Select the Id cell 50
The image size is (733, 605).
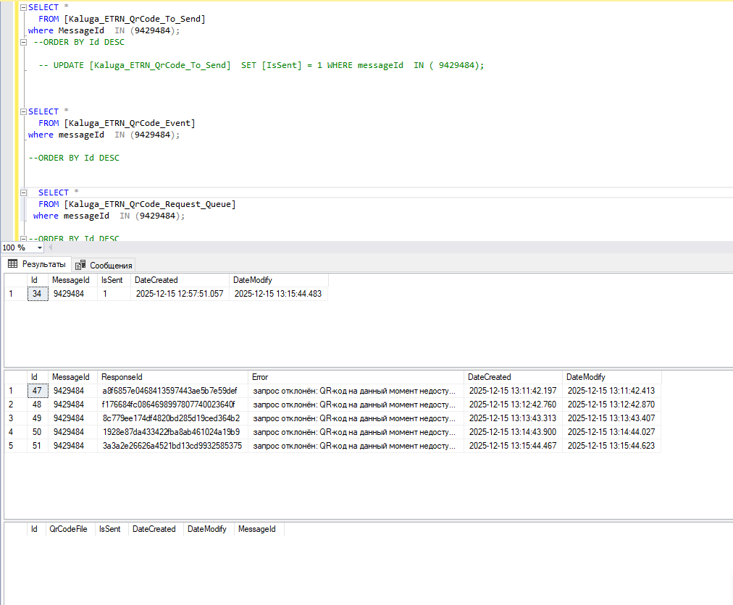38,432
